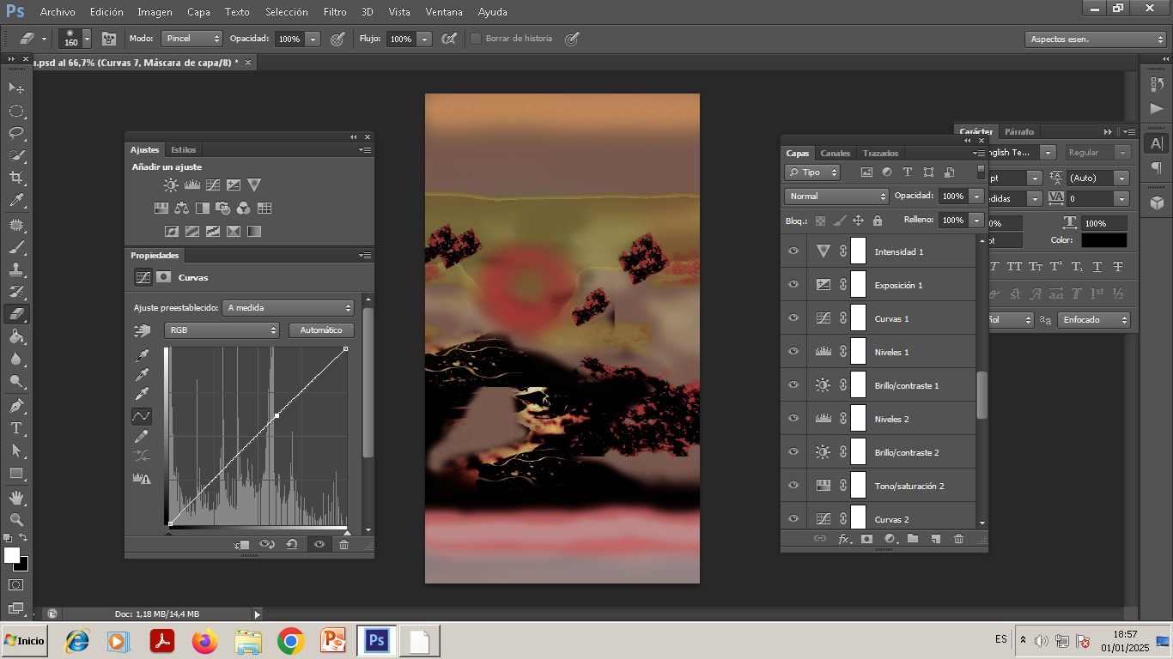Add a Brightness/Contrast adjustment from Ajustes panel

click(x=171, y=184)
